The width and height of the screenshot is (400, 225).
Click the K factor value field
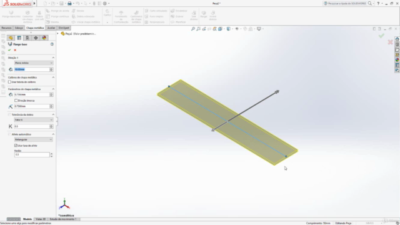pyautogui.click(x=32, y=126)
